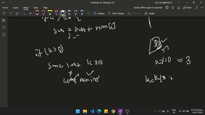Click the Ink to Text button
The height and width of the screenshot is (115, 205).
pyautogui.click(x=134, y=13)
